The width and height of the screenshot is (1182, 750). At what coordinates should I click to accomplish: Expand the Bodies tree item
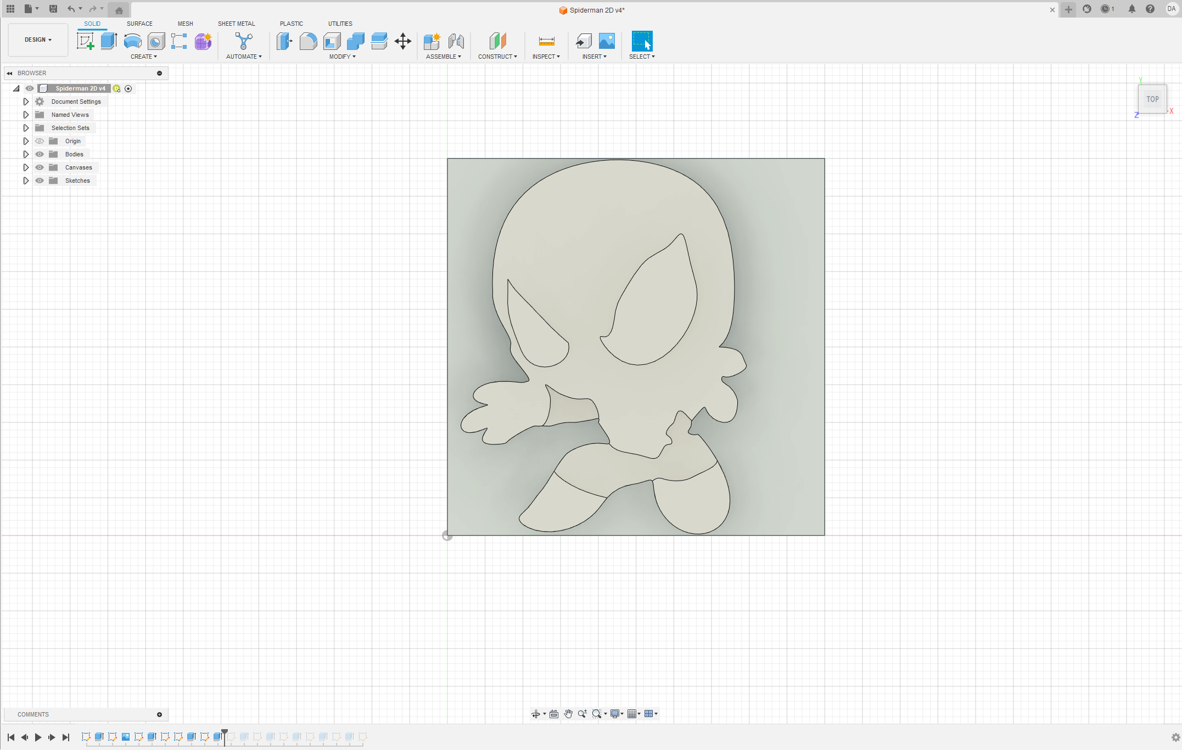26,154
